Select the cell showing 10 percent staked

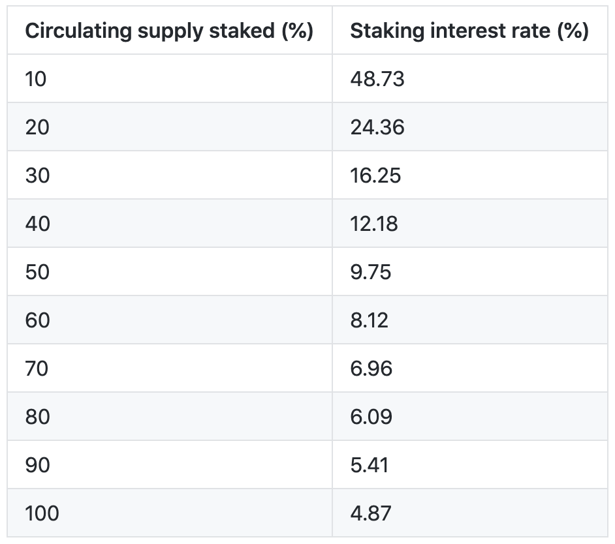coord(37,79)
